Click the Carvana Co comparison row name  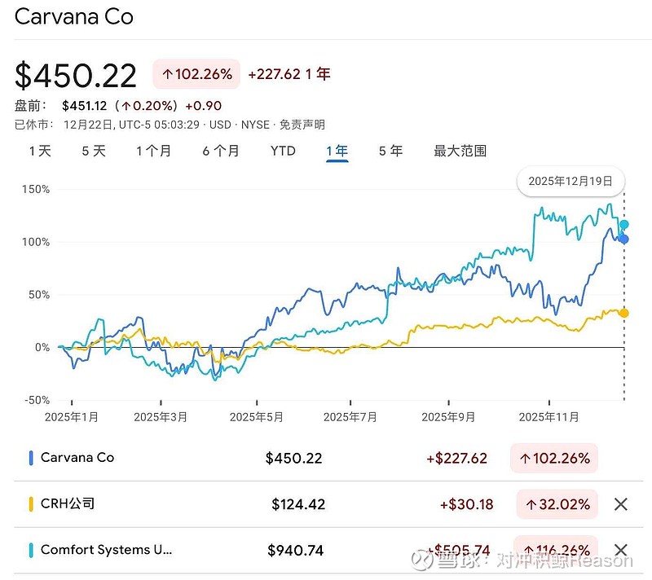click(77, 458)
